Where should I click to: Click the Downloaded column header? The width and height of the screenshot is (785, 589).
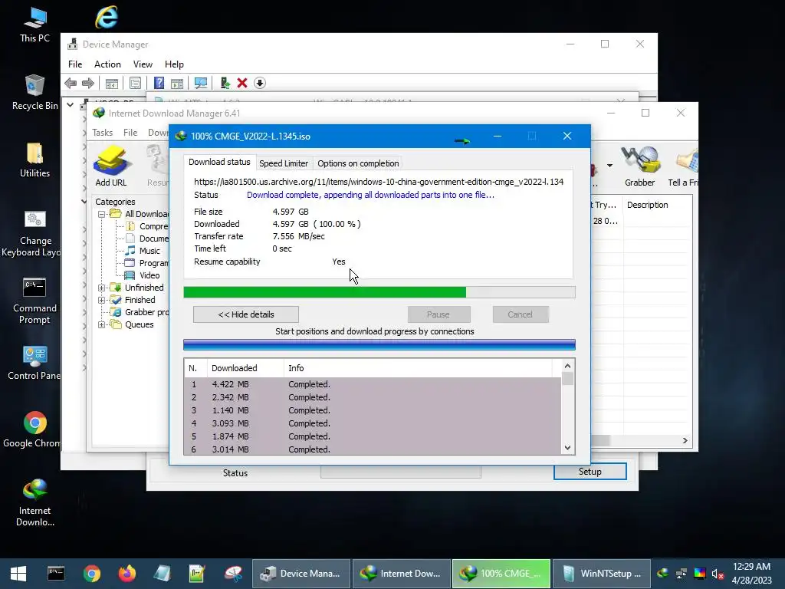coord(245,368)
